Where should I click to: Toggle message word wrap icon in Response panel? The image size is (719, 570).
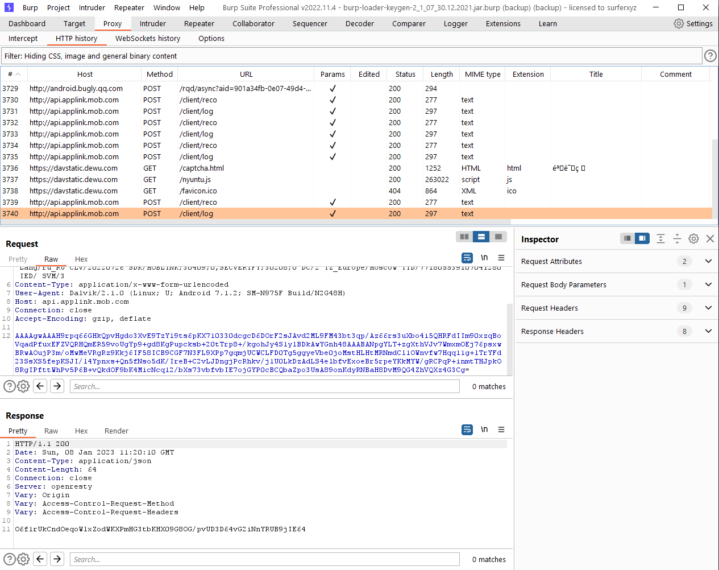tap(467, 429)
